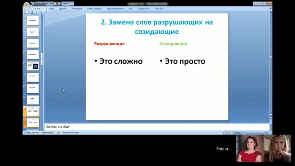
Task: Click the spell check status icon
Action: [58, 133]
